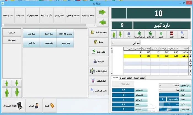Select the ماء كبير row in order table
The image size is (193, 115).
[x=156, y=52]
